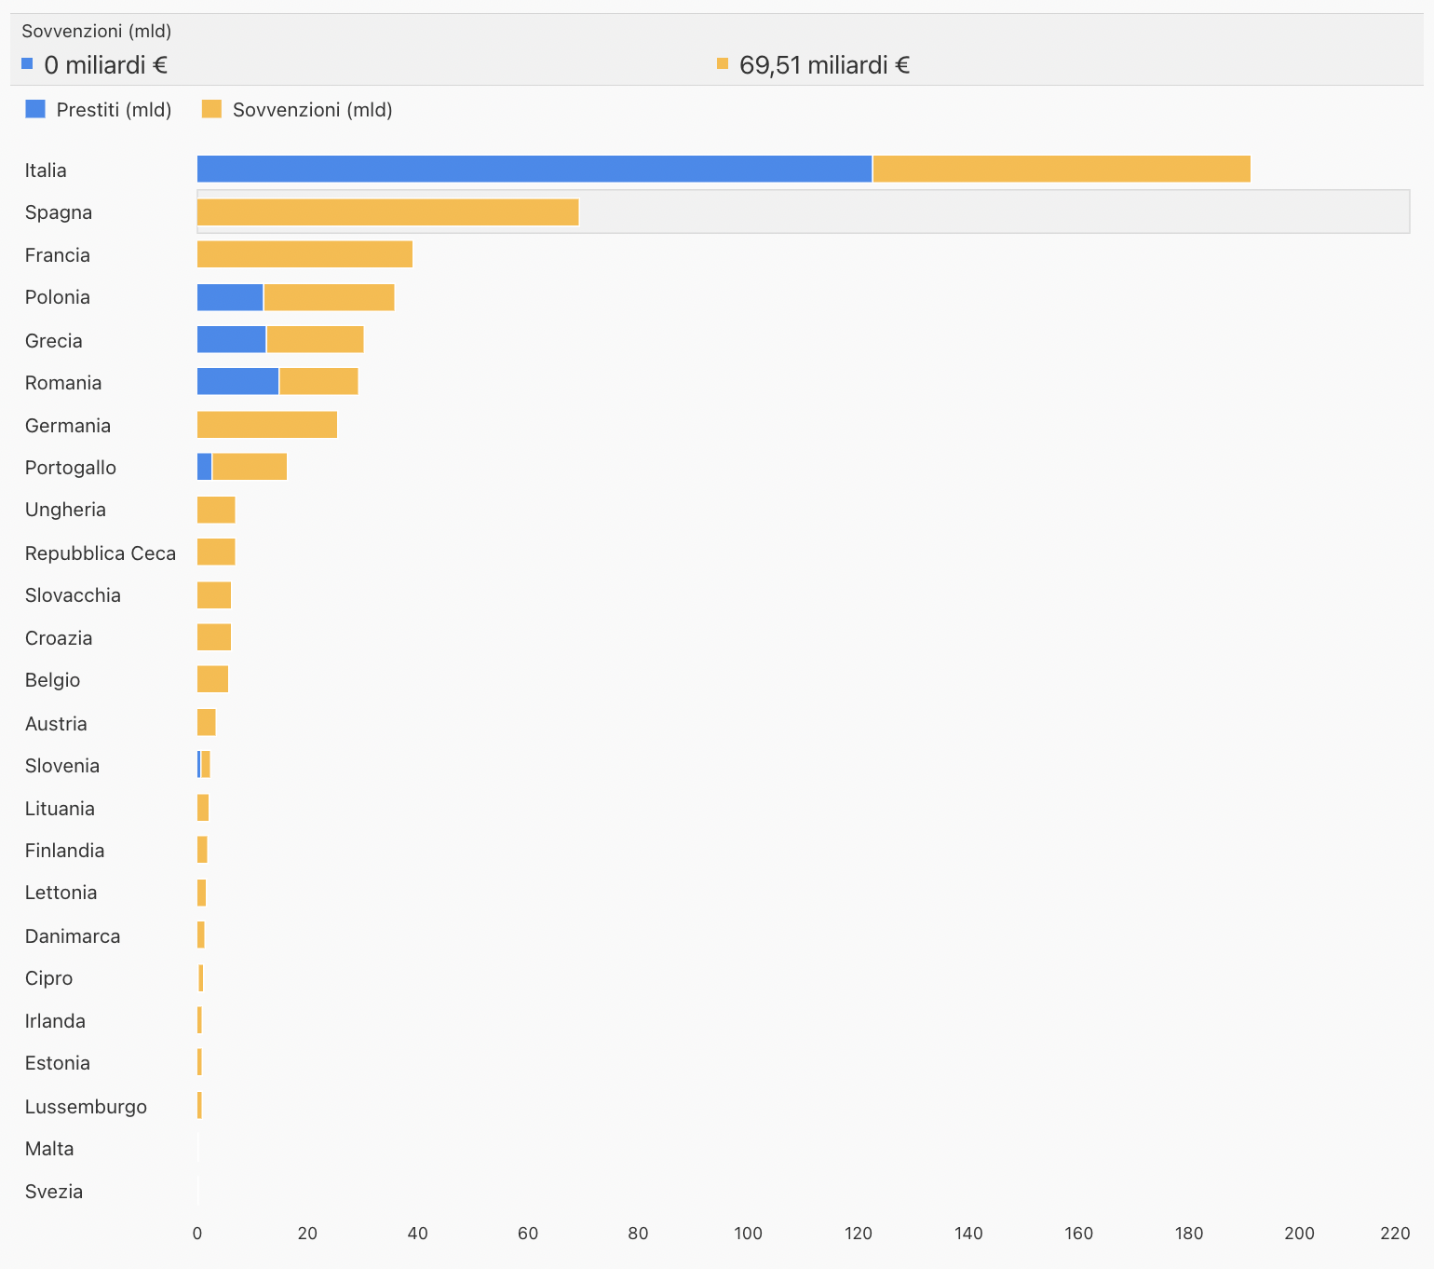Click the Slovacchia bar

pos(214,595)
